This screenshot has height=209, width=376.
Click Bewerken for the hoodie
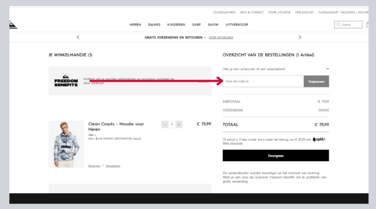click(x=94, y=166)
